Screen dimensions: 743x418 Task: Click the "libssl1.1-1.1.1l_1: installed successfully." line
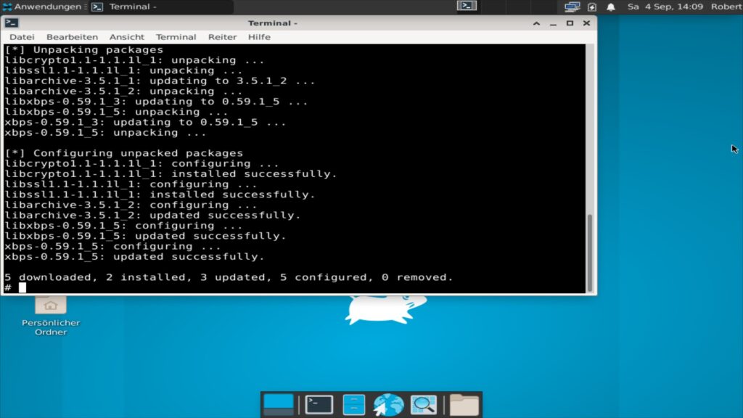pyautogui.click(x=160, y=194)
